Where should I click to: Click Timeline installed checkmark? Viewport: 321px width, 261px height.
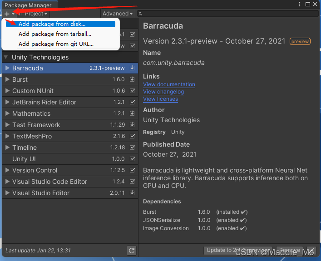coord(133,148)
